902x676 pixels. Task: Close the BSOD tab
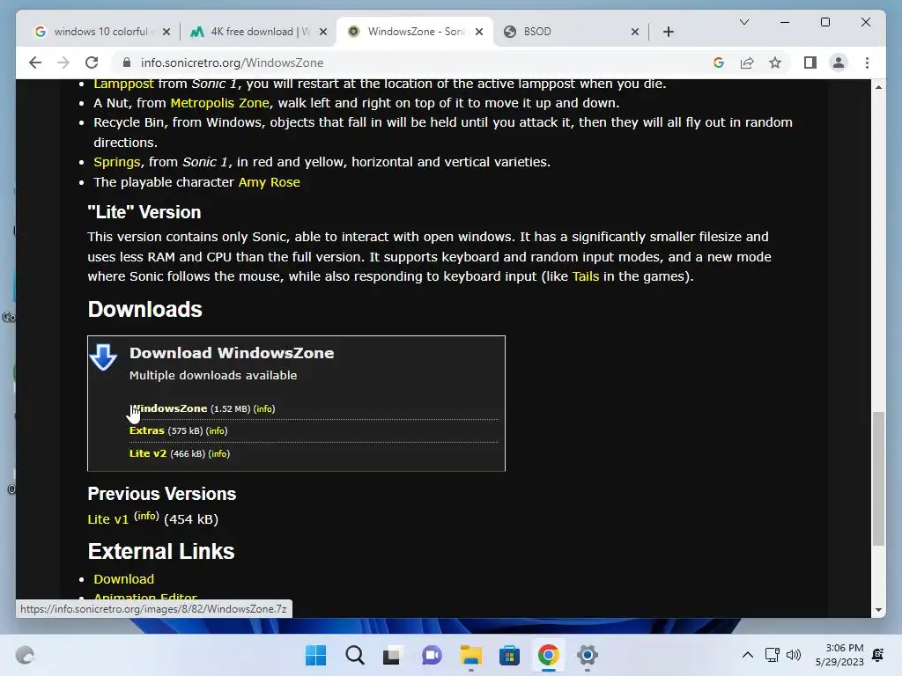(635, 32)
